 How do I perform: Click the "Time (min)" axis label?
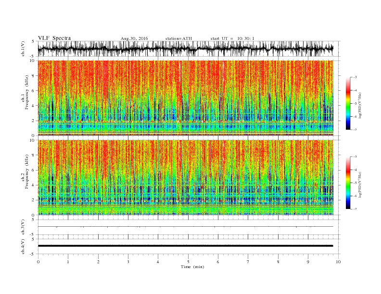click(192, 267)
